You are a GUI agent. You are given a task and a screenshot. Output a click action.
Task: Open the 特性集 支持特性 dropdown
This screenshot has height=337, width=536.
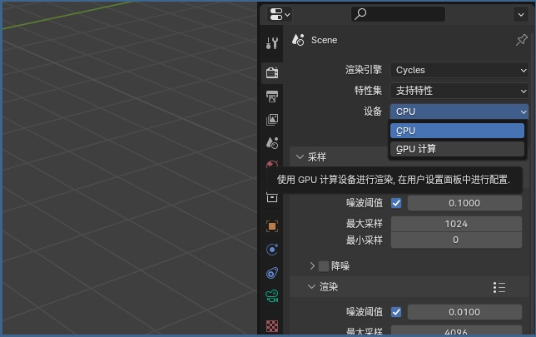(459, 91)
